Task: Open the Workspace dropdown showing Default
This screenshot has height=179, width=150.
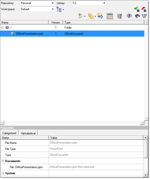Action: (x=37, y=9)
